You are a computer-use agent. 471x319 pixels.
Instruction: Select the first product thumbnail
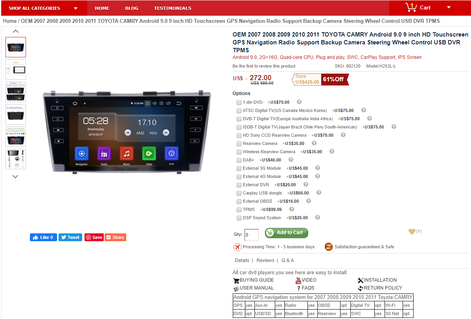pyautogui.click(x=16, y=47)
